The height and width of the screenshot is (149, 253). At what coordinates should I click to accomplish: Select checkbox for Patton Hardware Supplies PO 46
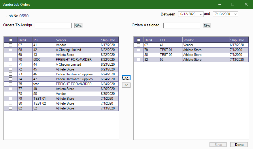pos(11,74)
